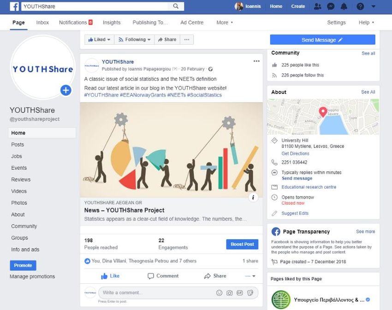Click the search magnifier icon
This screenshot has height=310, width=392.
pyautogui.click(x=176, y=6)
